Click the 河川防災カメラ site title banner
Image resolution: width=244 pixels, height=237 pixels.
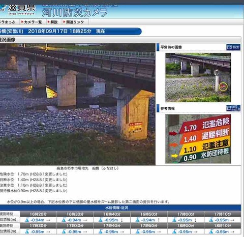coord(75,13)
